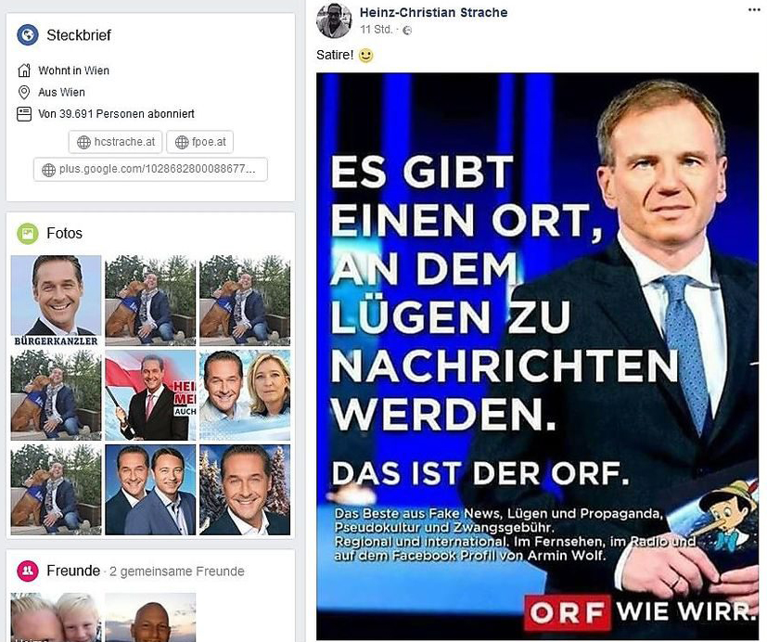767x642 pixels.
Task: Click the pink Freunde section icon
Action: click(28, 571)
